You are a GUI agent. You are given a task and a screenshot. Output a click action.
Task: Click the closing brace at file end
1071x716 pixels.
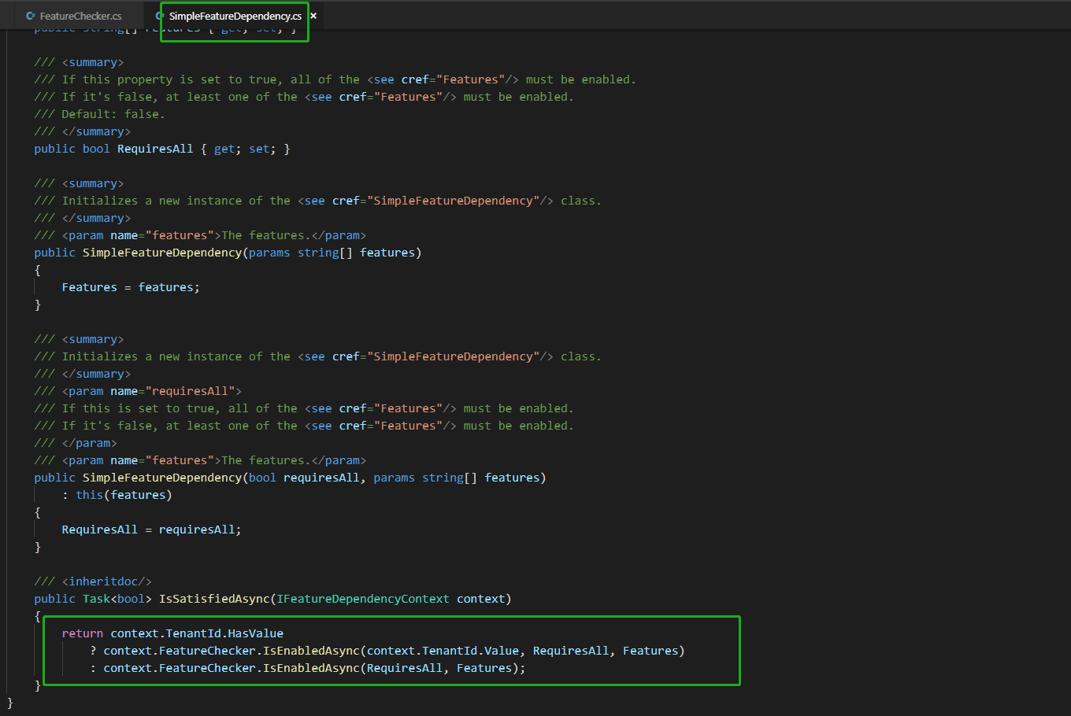point(9,703)
